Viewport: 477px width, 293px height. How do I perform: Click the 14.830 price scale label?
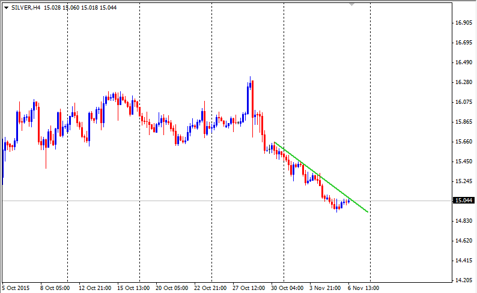click(464, 221)
